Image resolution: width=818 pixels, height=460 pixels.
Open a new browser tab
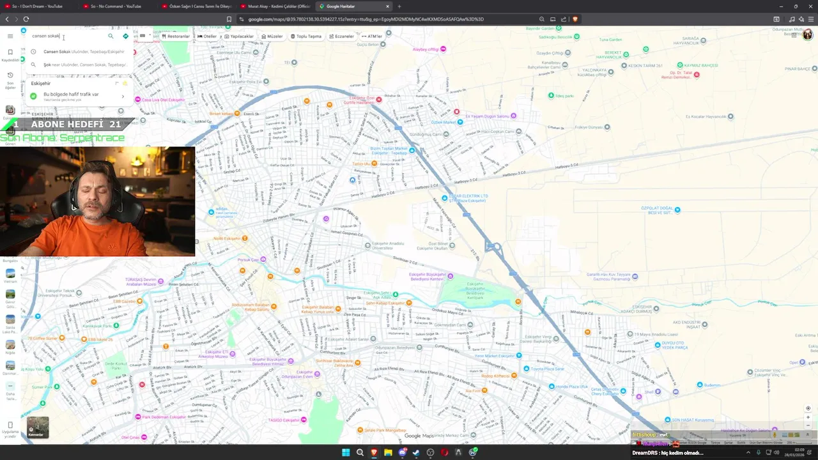(399, 6)
